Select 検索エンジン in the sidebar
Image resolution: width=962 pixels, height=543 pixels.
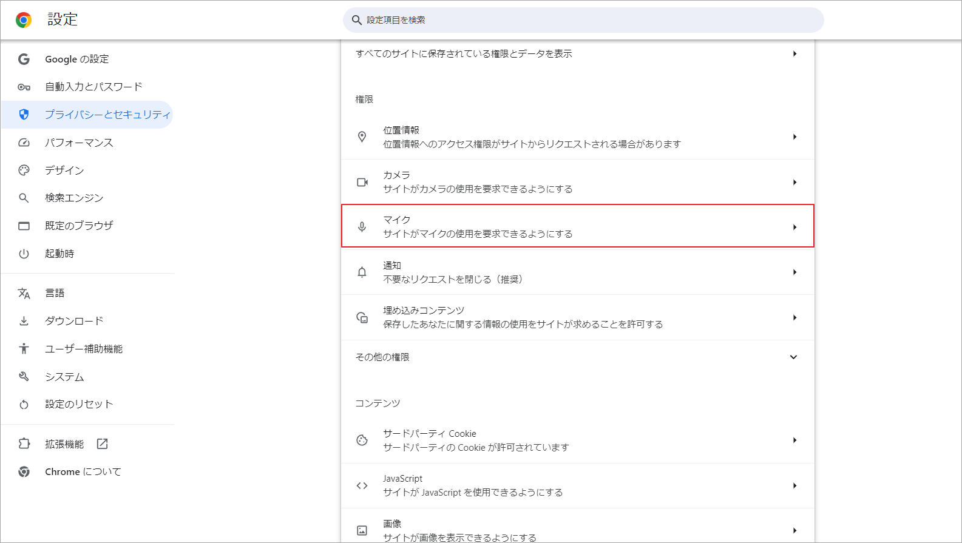coord(74,198)
